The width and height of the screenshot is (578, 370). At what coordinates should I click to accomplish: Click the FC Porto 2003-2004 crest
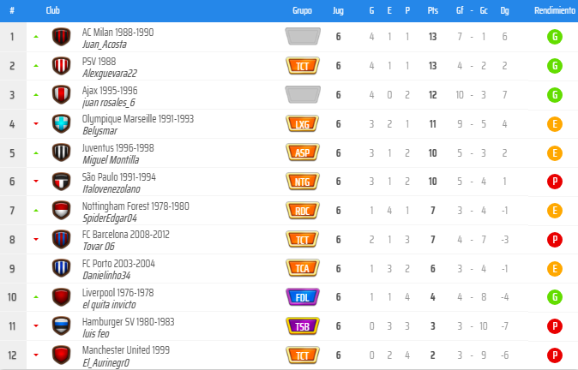click(61, 268)
